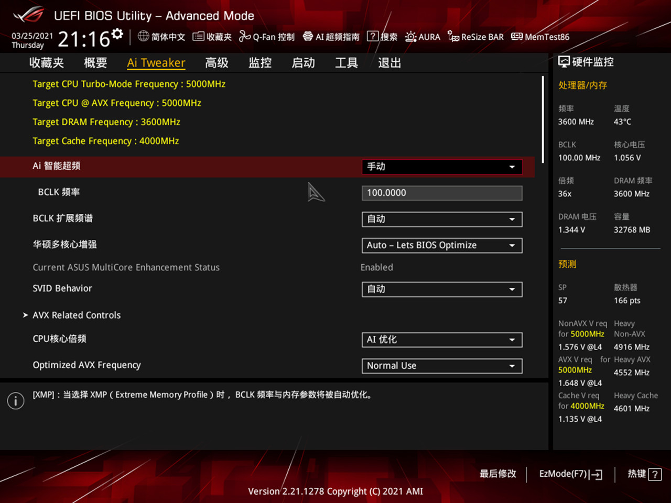Edit the BCLK 频率 value field

point(441,193)
